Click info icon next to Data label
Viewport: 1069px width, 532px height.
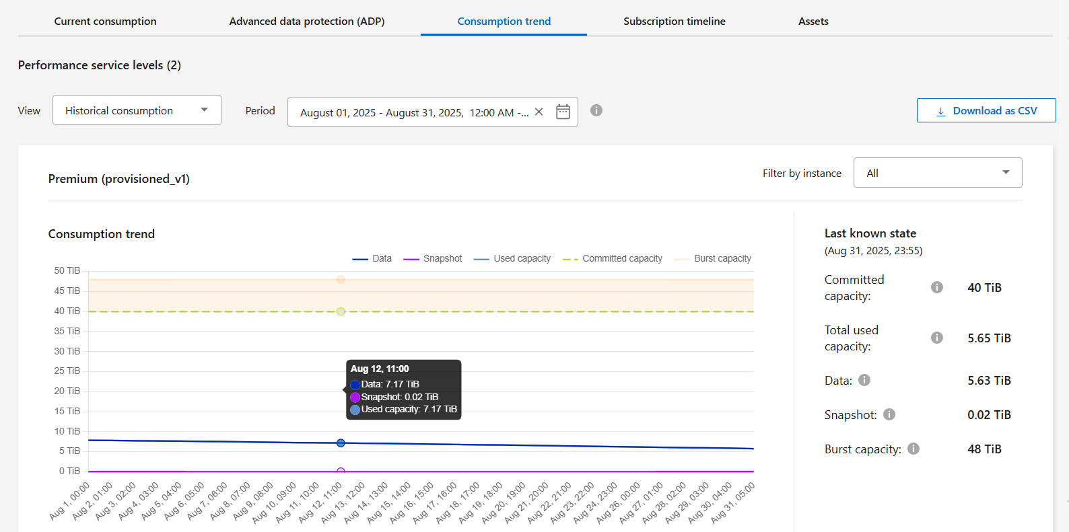(864, 380)
